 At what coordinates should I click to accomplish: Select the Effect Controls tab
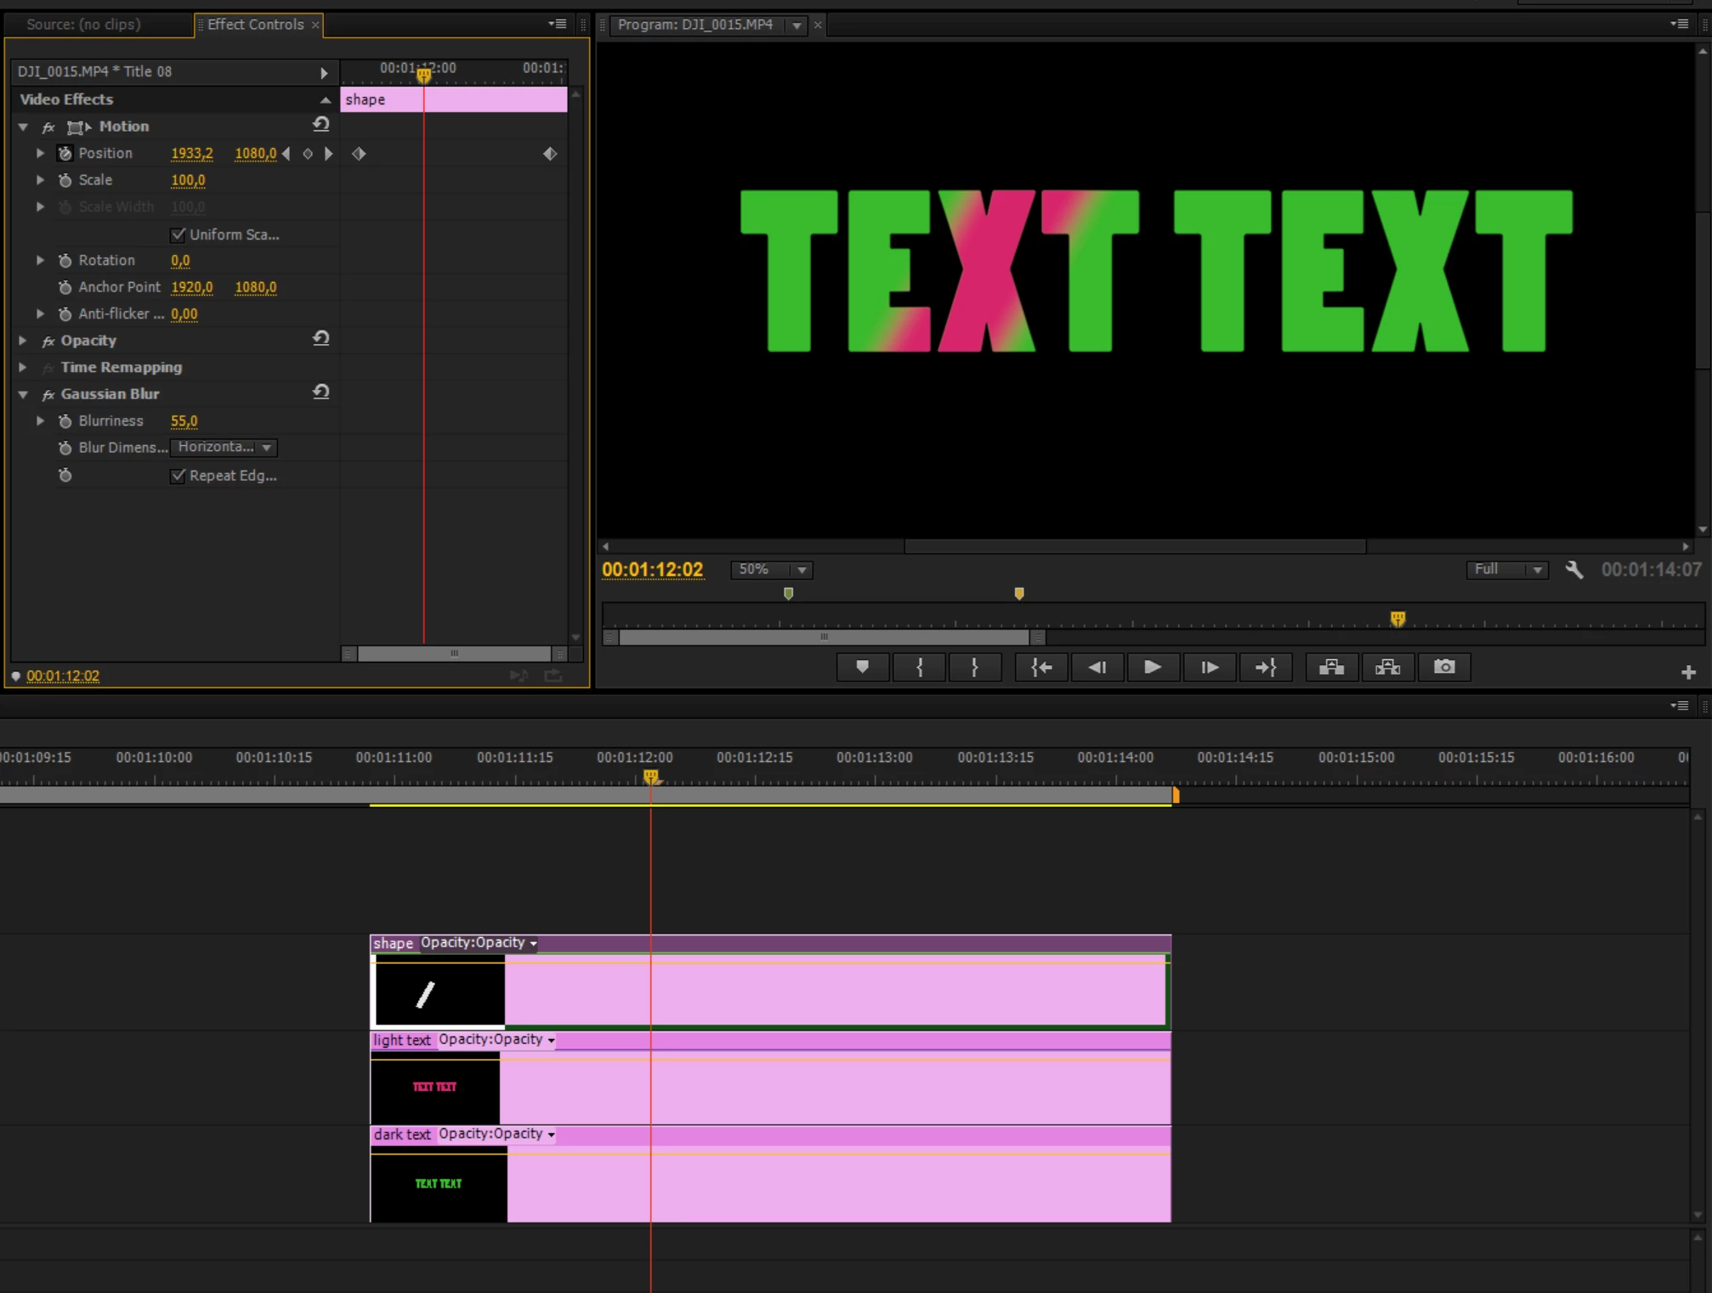pyautogui.click(x=255, y=25)
